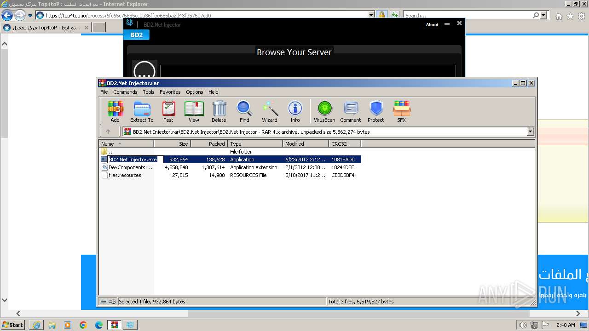Open the Commands menu
The image size is (589, 331).
[x=125, y=92]
